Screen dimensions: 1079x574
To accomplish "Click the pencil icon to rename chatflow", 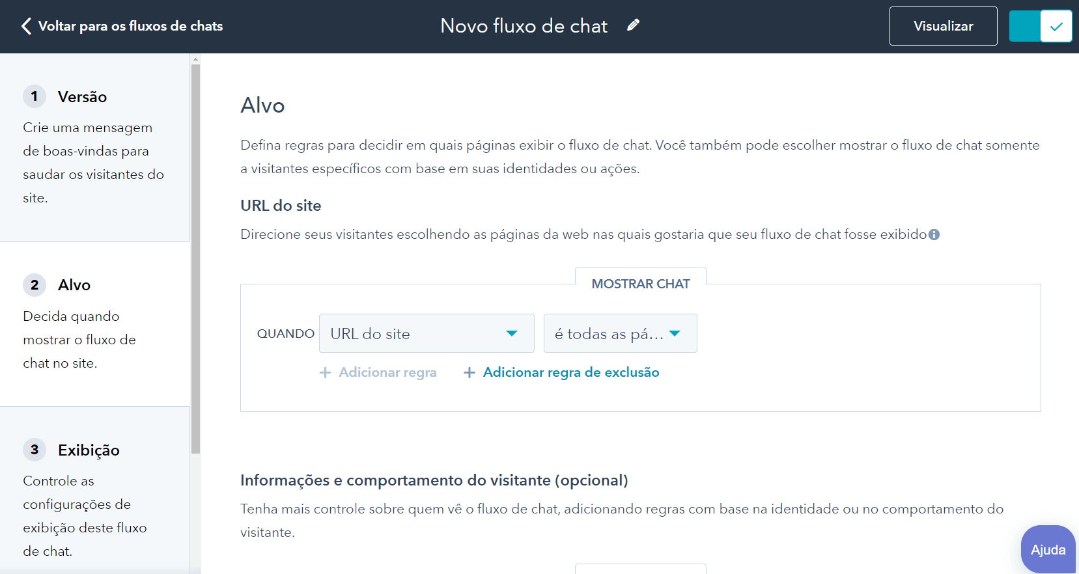I will point(633,25).
